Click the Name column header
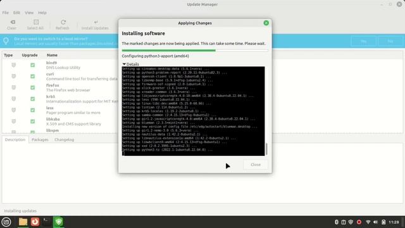 52,55
